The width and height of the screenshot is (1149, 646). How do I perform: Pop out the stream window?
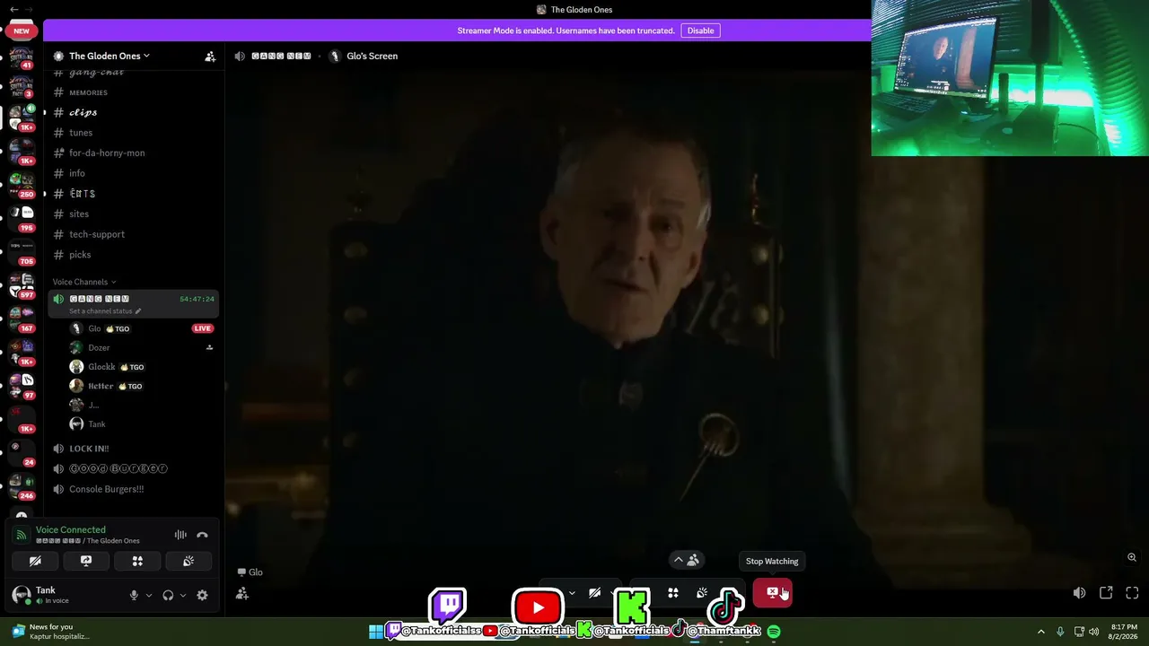coord(1106,593)
